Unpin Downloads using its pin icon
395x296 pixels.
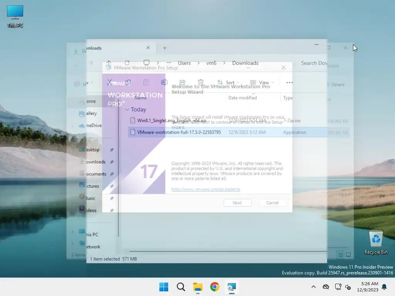[111, 162]
